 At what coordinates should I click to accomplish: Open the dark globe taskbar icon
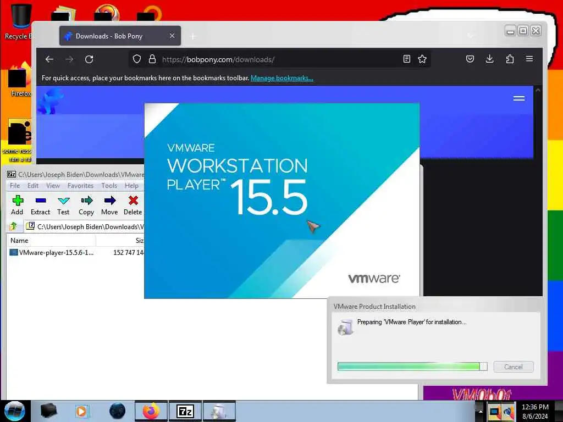pyautogui.click(x=117, y=411)
